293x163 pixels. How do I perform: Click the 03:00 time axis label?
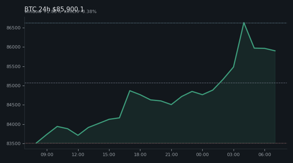click(234, 154)
